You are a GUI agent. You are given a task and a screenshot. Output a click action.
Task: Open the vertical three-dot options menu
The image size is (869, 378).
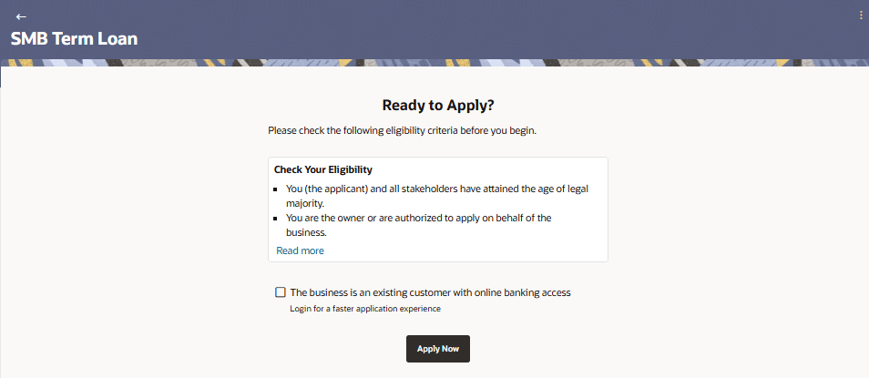(x=861, y=15)
